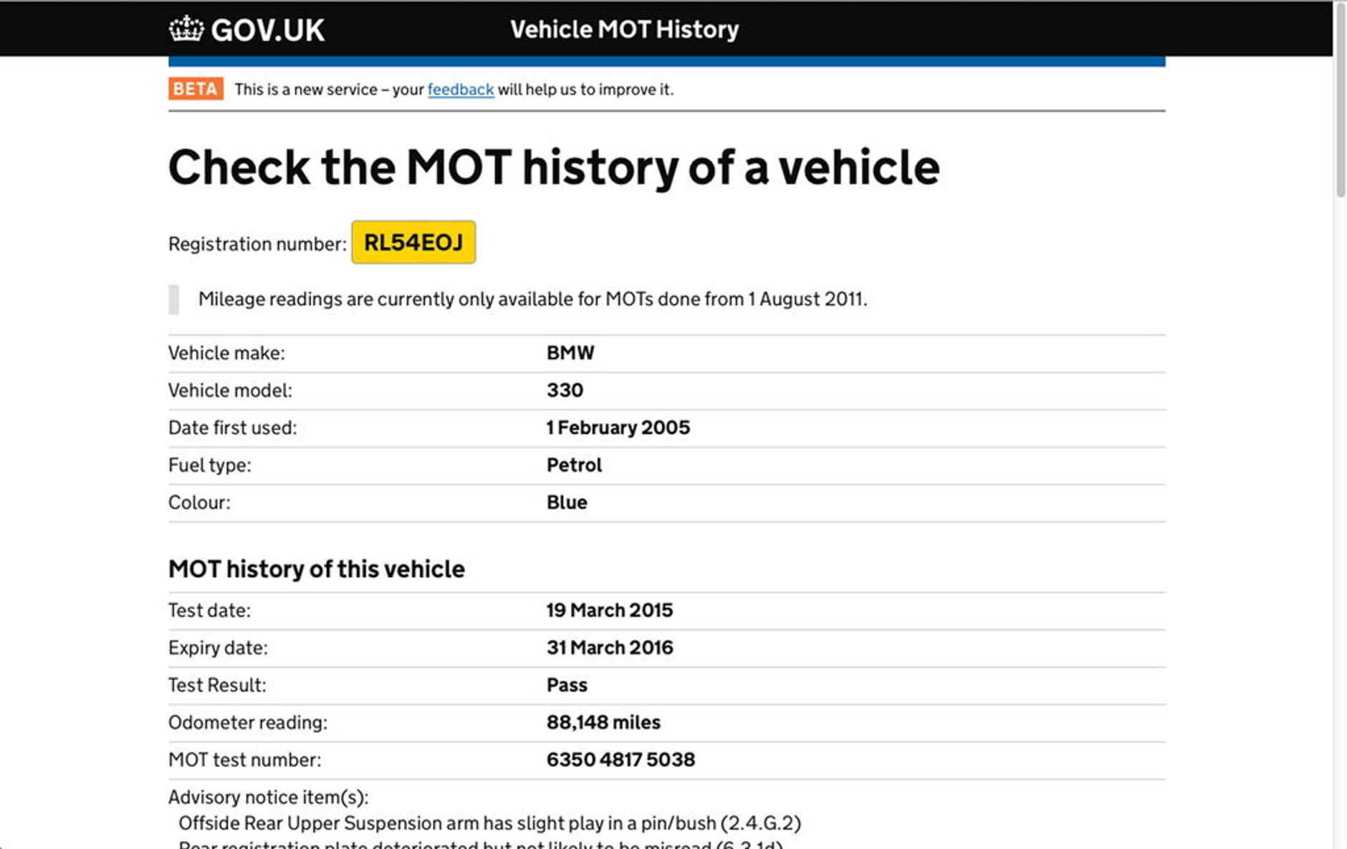This screenshot has width=1347, height=849.
Task: Click the vertical page scrollbar thumb
Action: click(x=1340, y=100)
